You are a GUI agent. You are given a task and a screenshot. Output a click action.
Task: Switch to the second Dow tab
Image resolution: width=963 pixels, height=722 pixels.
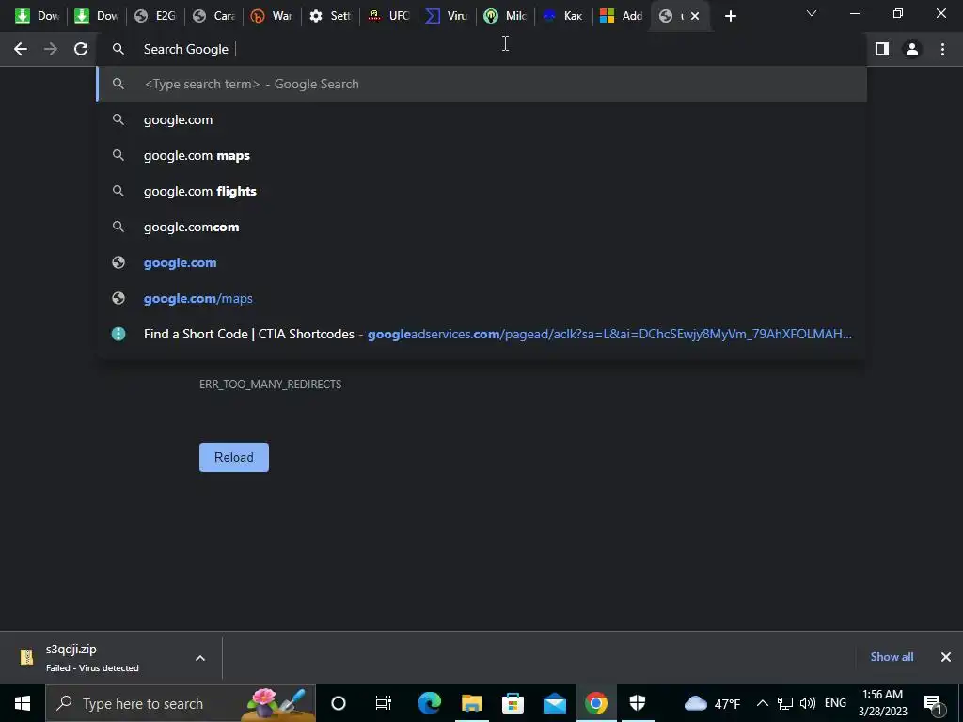[95, 16]
